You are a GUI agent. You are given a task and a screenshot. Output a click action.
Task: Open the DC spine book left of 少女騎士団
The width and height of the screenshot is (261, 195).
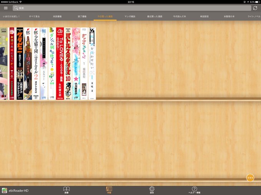28,64
